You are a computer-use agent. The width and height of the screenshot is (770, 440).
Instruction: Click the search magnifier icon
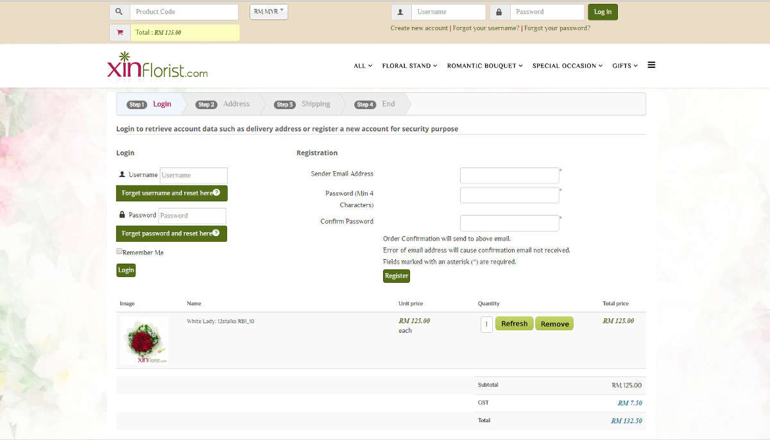point(119,12)
